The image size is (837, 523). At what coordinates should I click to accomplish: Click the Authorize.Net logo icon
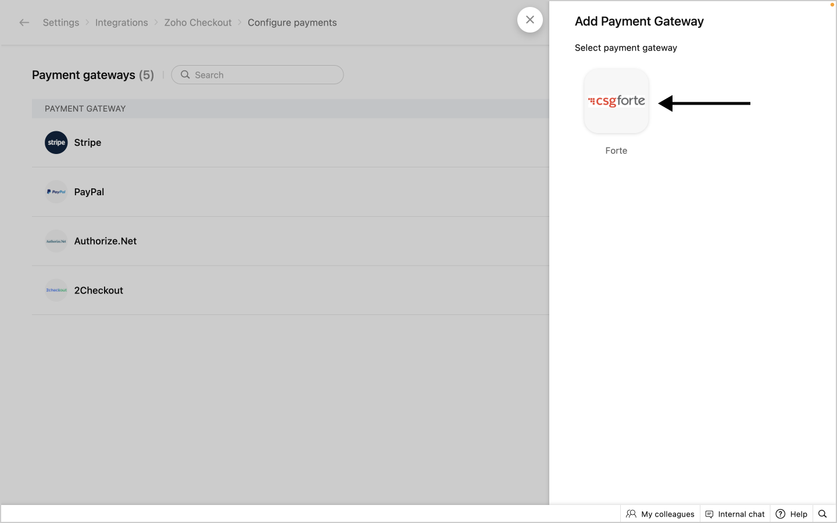[x=56, y=241]
